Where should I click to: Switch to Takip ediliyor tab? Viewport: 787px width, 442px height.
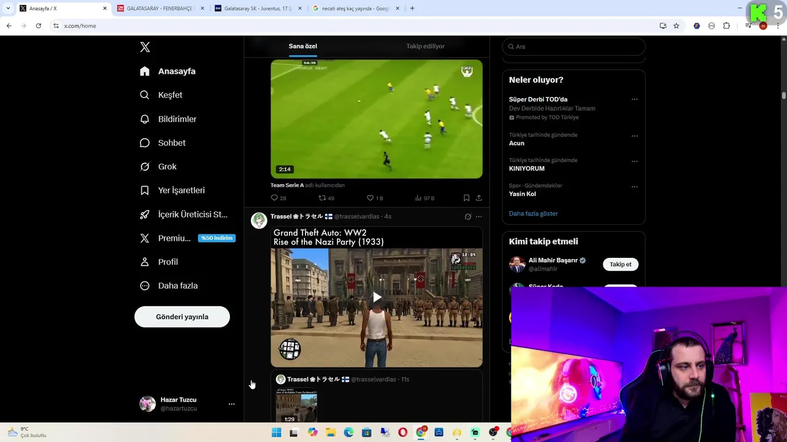[425, 46]
